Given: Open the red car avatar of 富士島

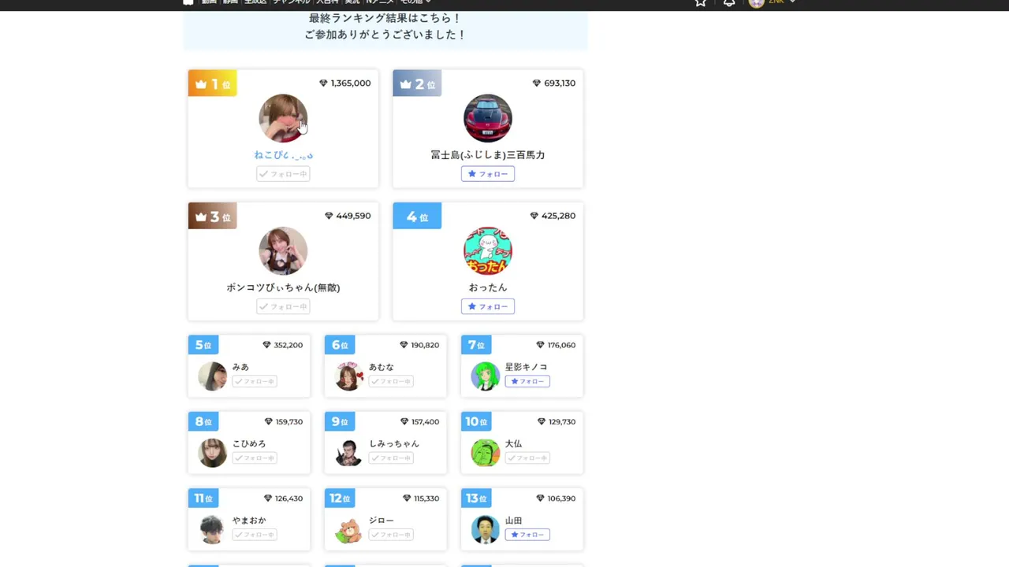Looking at the screenshot, I should click(488, 118).
